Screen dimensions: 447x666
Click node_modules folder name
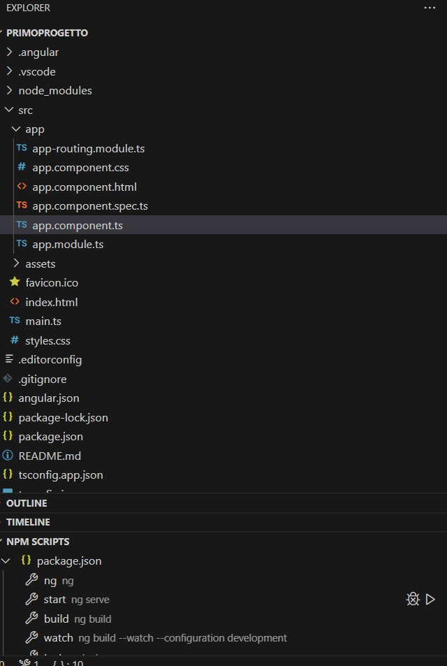55,91
